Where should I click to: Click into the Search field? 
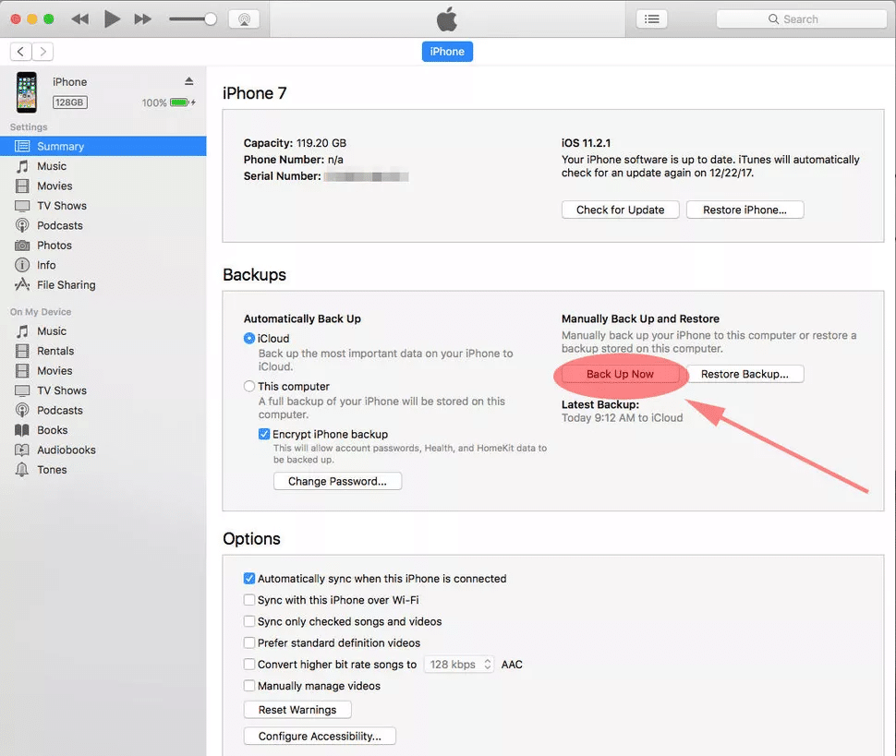point(799,18)
